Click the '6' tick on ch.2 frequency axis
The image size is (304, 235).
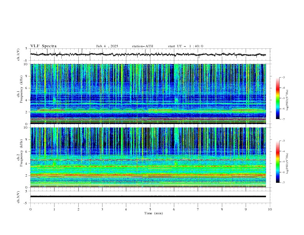click(x=27, y=152)
